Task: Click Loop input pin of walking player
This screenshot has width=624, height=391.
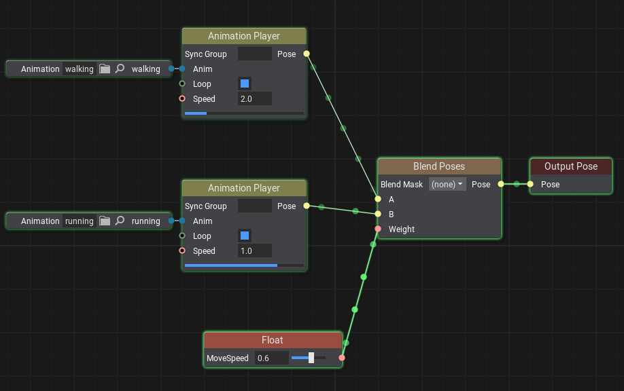Action: pos(182,83)
